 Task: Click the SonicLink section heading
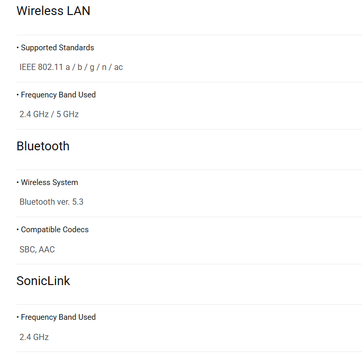click(43, 281)
